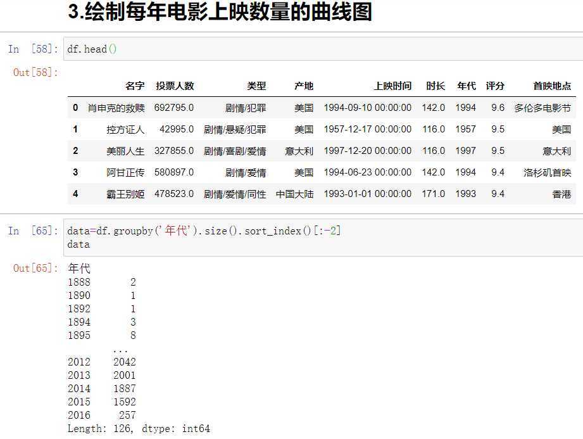Screen dimensions: 583x439
Task: Click the date 1994-09-10 00:00:00
Action: pyautogui.click(x=367, y=108)
